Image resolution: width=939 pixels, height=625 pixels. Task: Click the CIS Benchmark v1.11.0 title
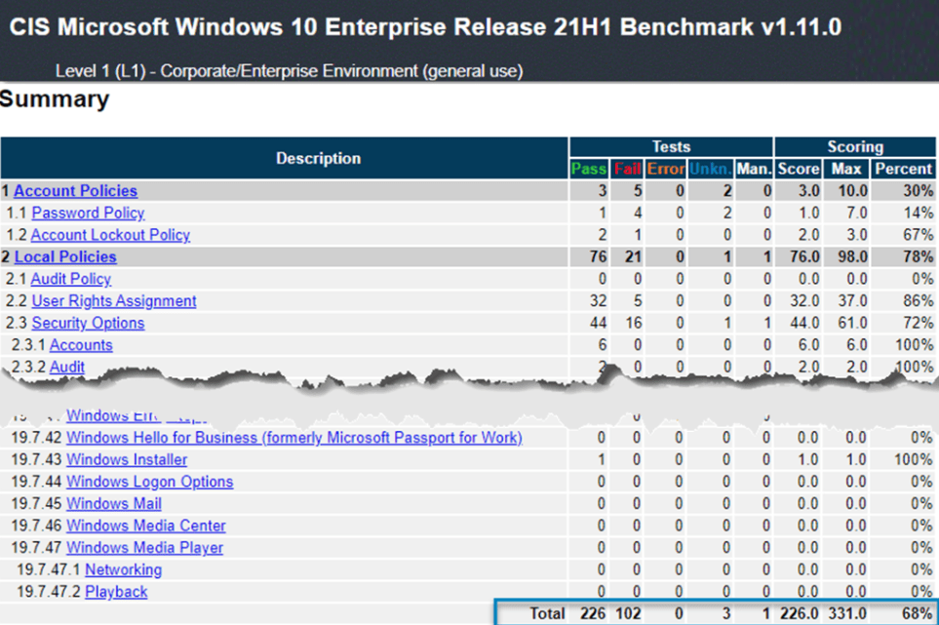pyautogui.click(x=425, y=27)
